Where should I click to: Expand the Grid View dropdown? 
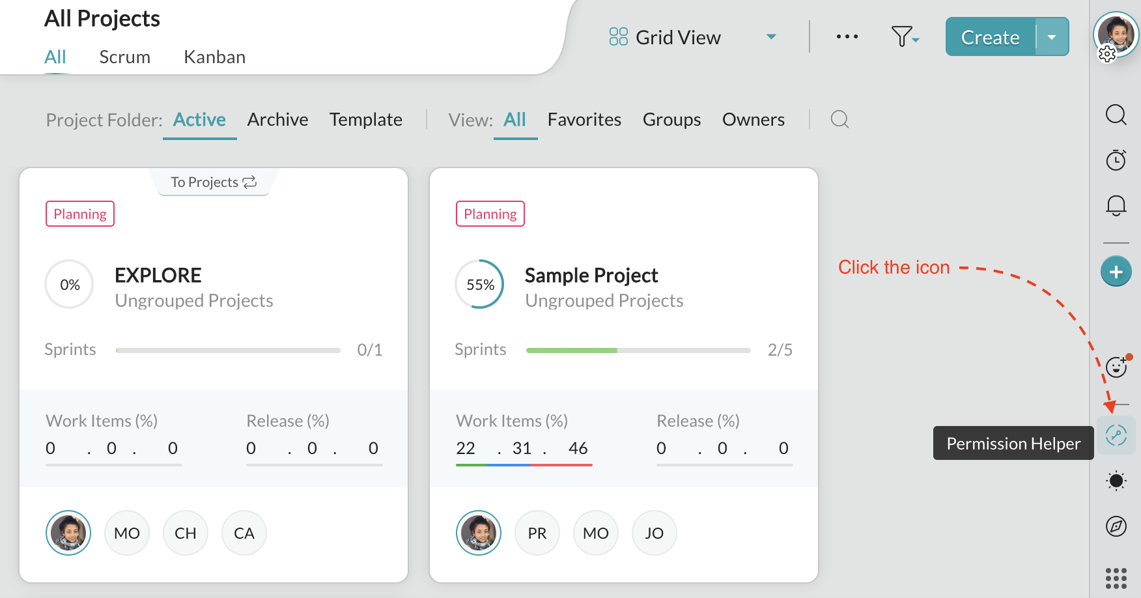click(771, 37)
